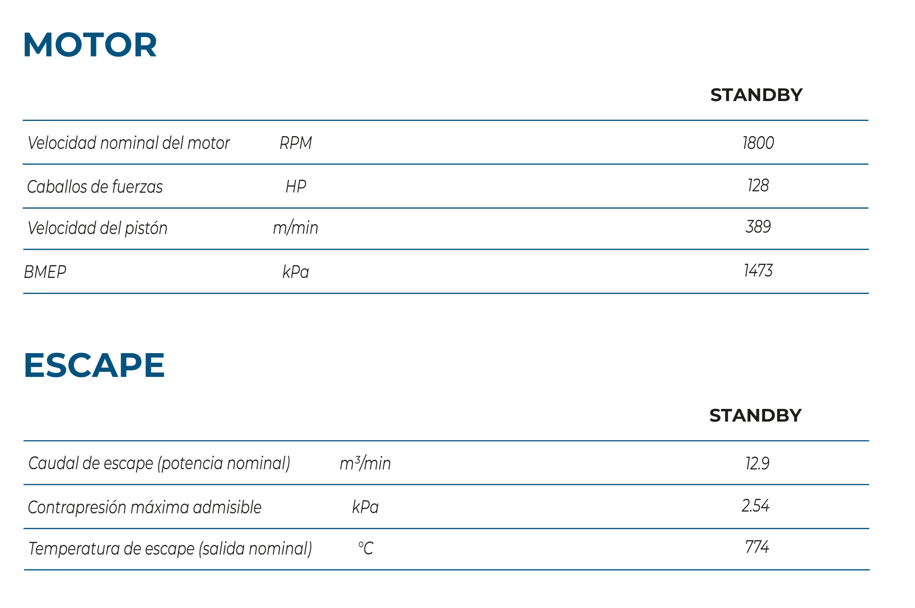The width and height of the screenshot is (915, 608).
Task: Select the HP unit text
Action: tap(296, 187)
